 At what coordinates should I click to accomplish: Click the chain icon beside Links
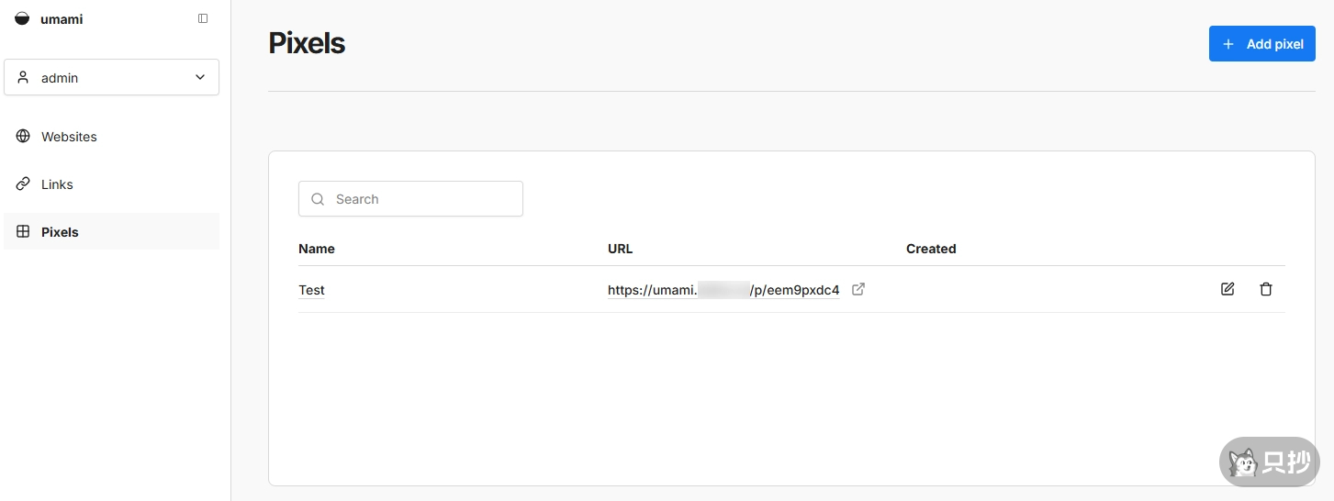(23, 184)
